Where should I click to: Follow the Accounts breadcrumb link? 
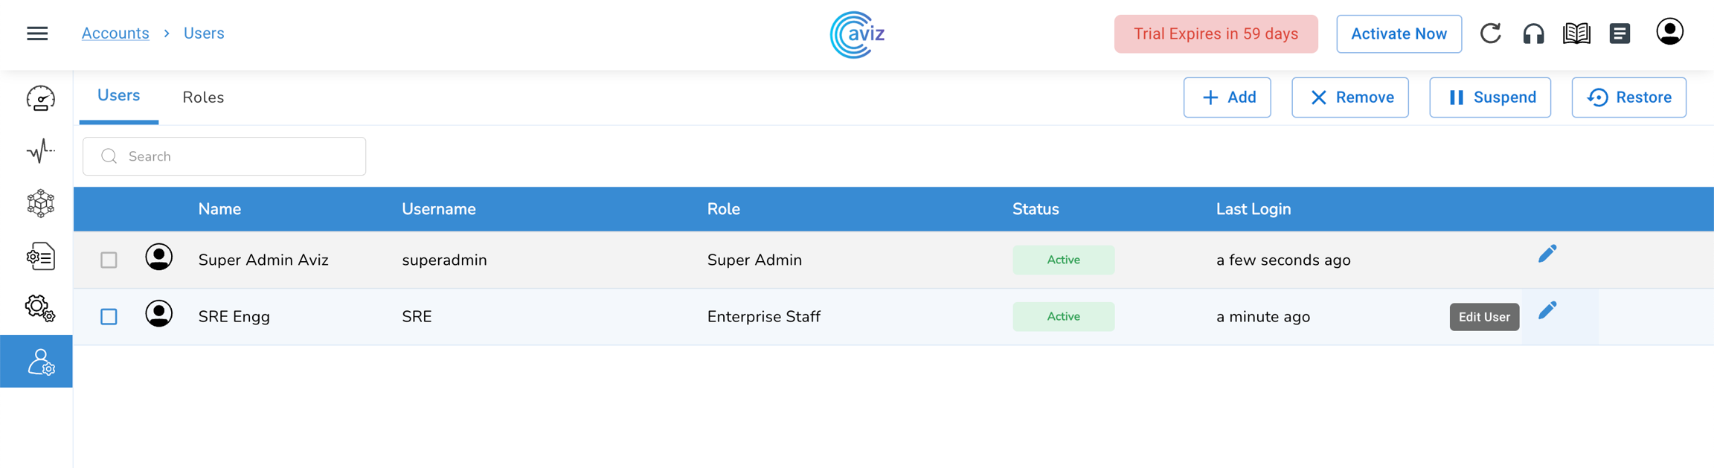115,33
